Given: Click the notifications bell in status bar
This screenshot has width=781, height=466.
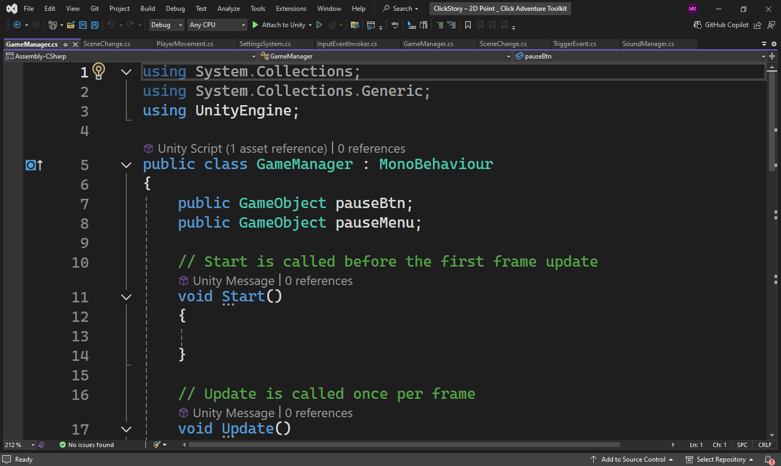Looking at the screenshot, I should click(x=769, y=459).
